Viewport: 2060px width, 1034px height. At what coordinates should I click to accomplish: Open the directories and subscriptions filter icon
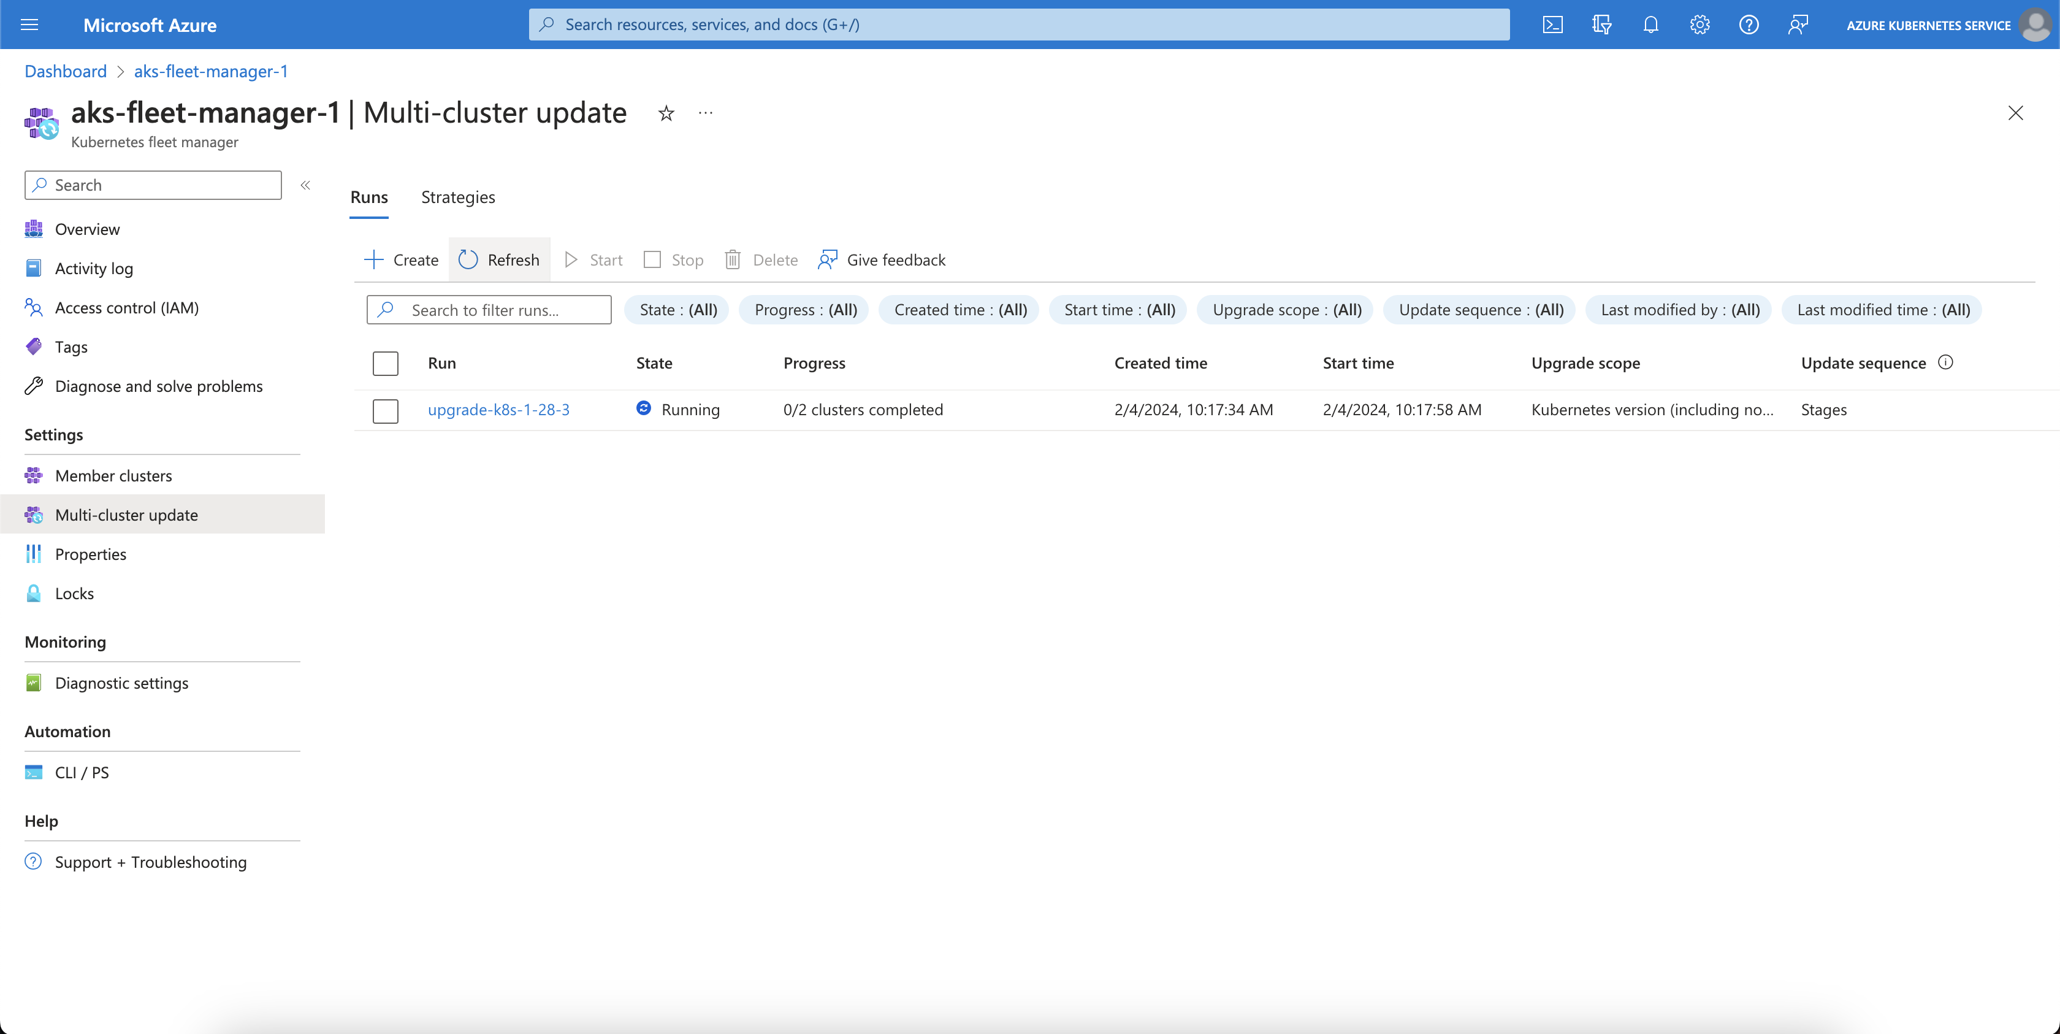tap(1601, 25)
